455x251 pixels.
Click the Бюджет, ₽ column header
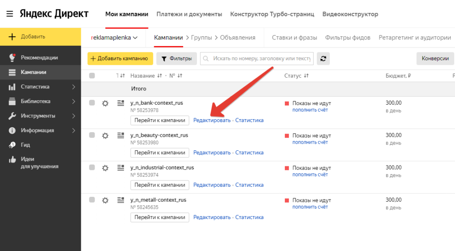tap(398, 75)
